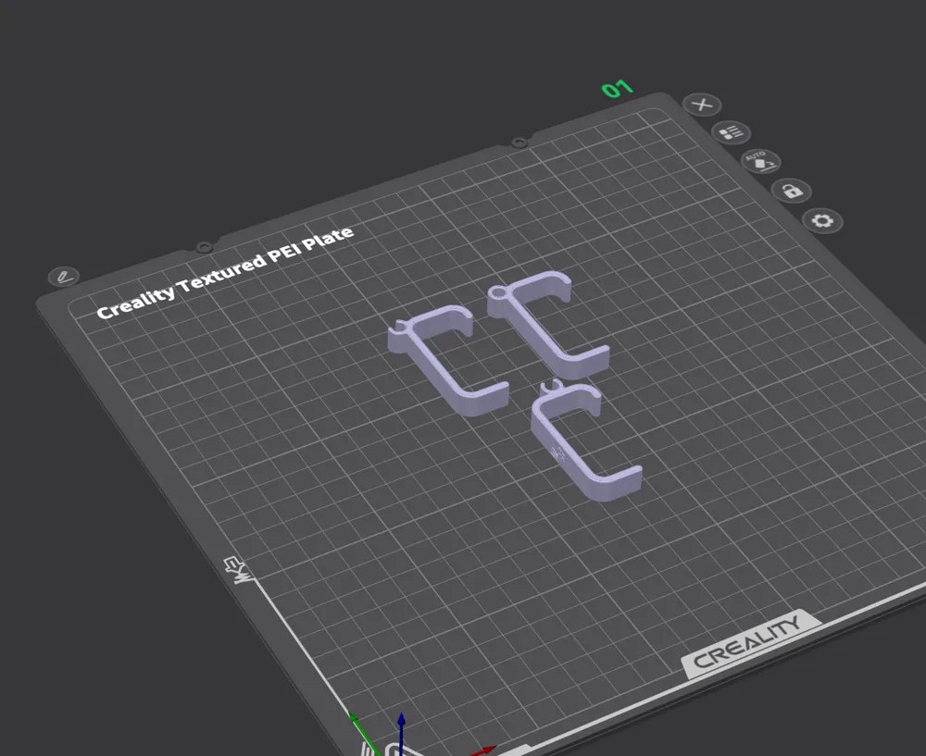Auto-arrange models using the AUTO icon
926x756 pixels.
tap(760, 162)
